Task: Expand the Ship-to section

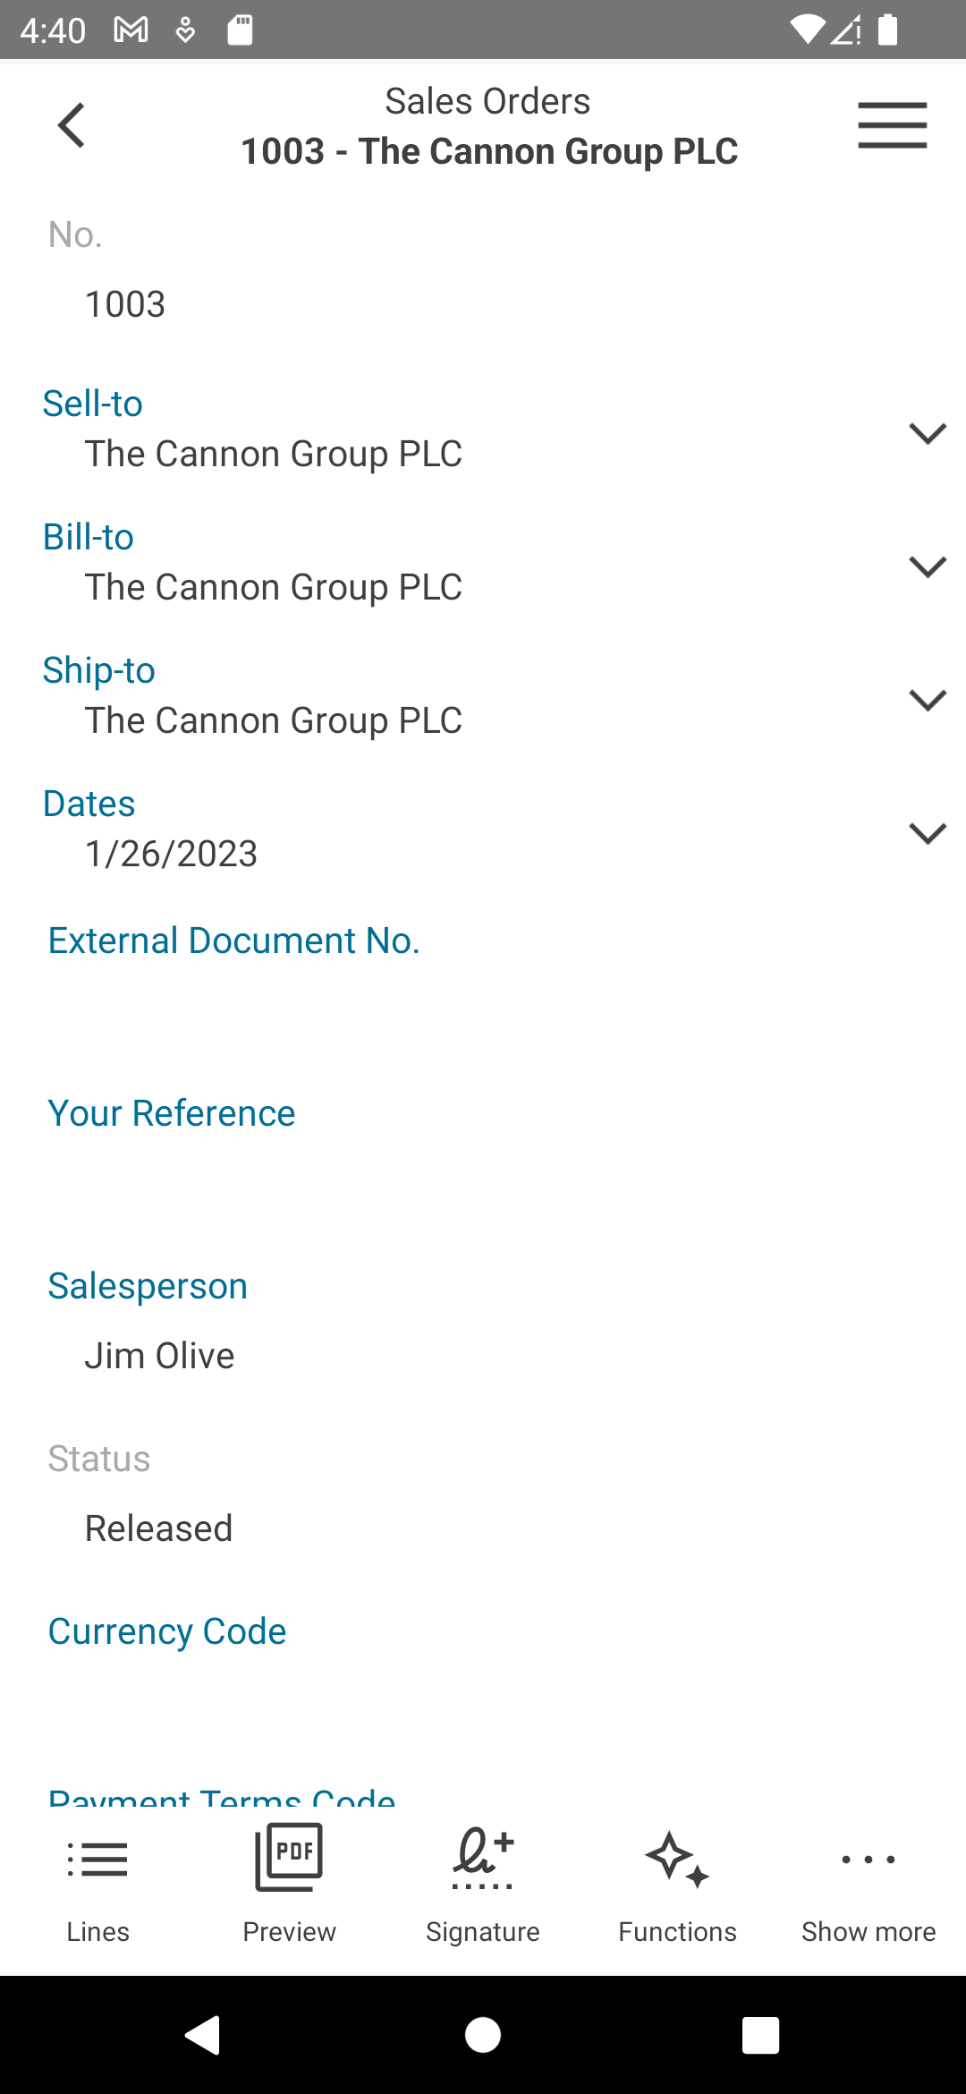Action: pos(928,700)
